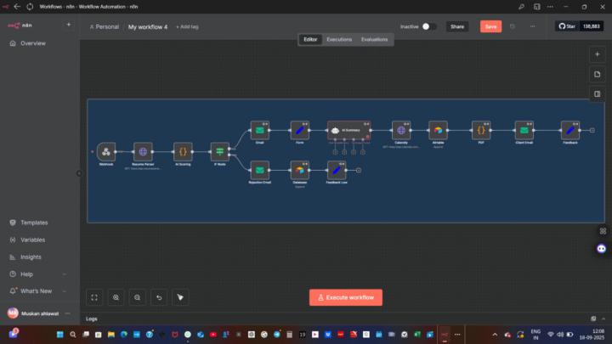The width and height of the screenshot is (612, 344).
Task: Open add node plus panel
Action: pyautogui.click(x=598, y=54)
